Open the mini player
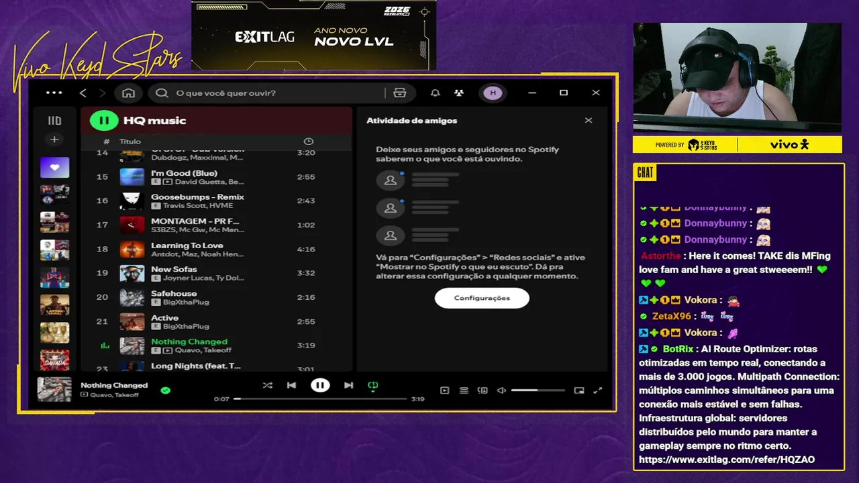This screenshot has width=859, height=483. 579,390
